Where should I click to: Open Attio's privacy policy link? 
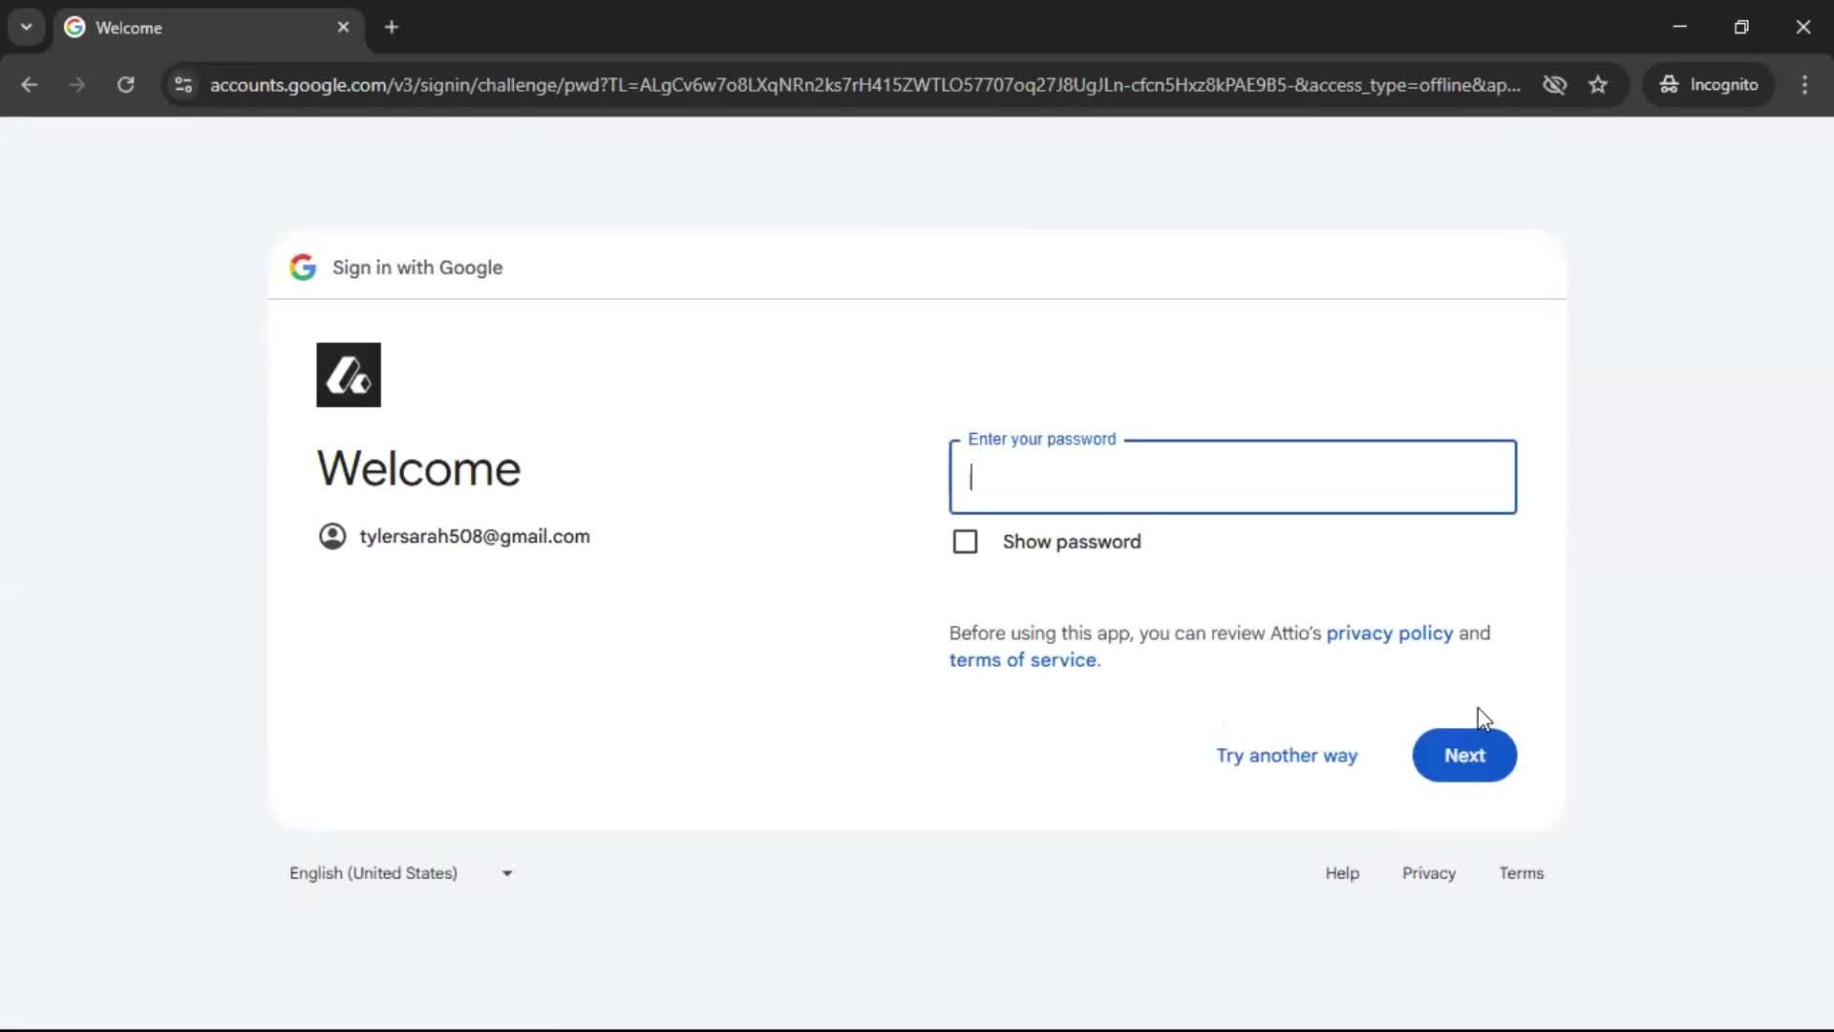tap(1388, 633)
